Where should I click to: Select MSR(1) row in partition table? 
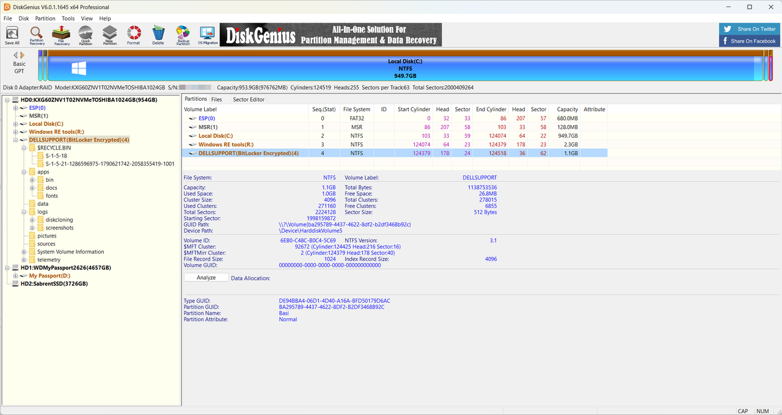click(x=395, y=127)
